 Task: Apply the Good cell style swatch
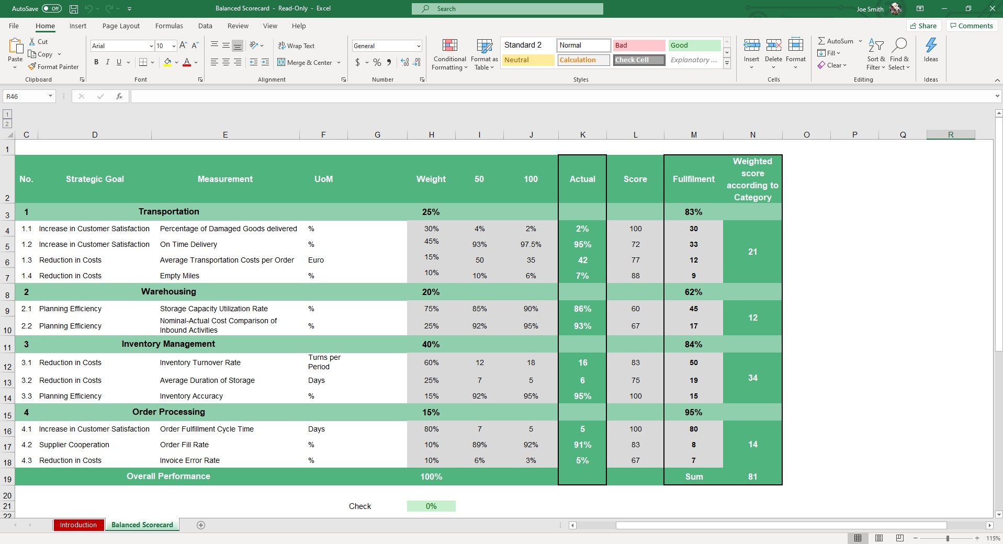point(694,46)
